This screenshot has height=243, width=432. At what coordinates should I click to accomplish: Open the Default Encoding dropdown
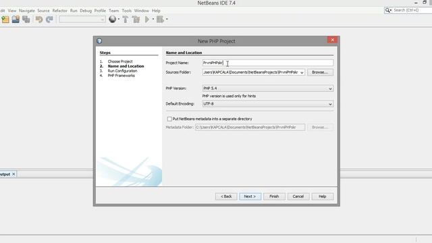pyautogui.click(x=330, y=104)
